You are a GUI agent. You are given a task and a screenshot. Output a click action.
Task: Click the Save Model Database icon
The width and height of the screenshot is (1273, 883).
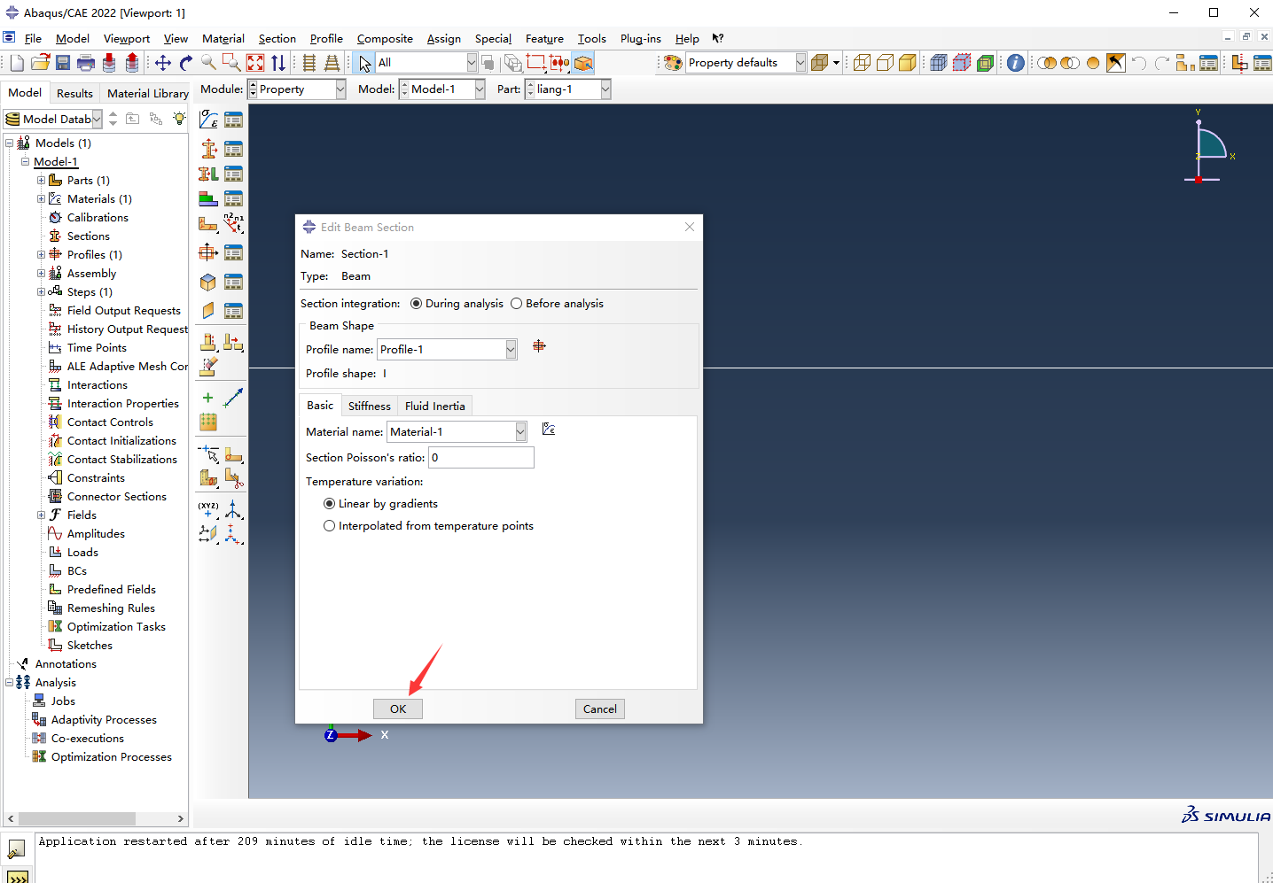click(x=62, y=63)
